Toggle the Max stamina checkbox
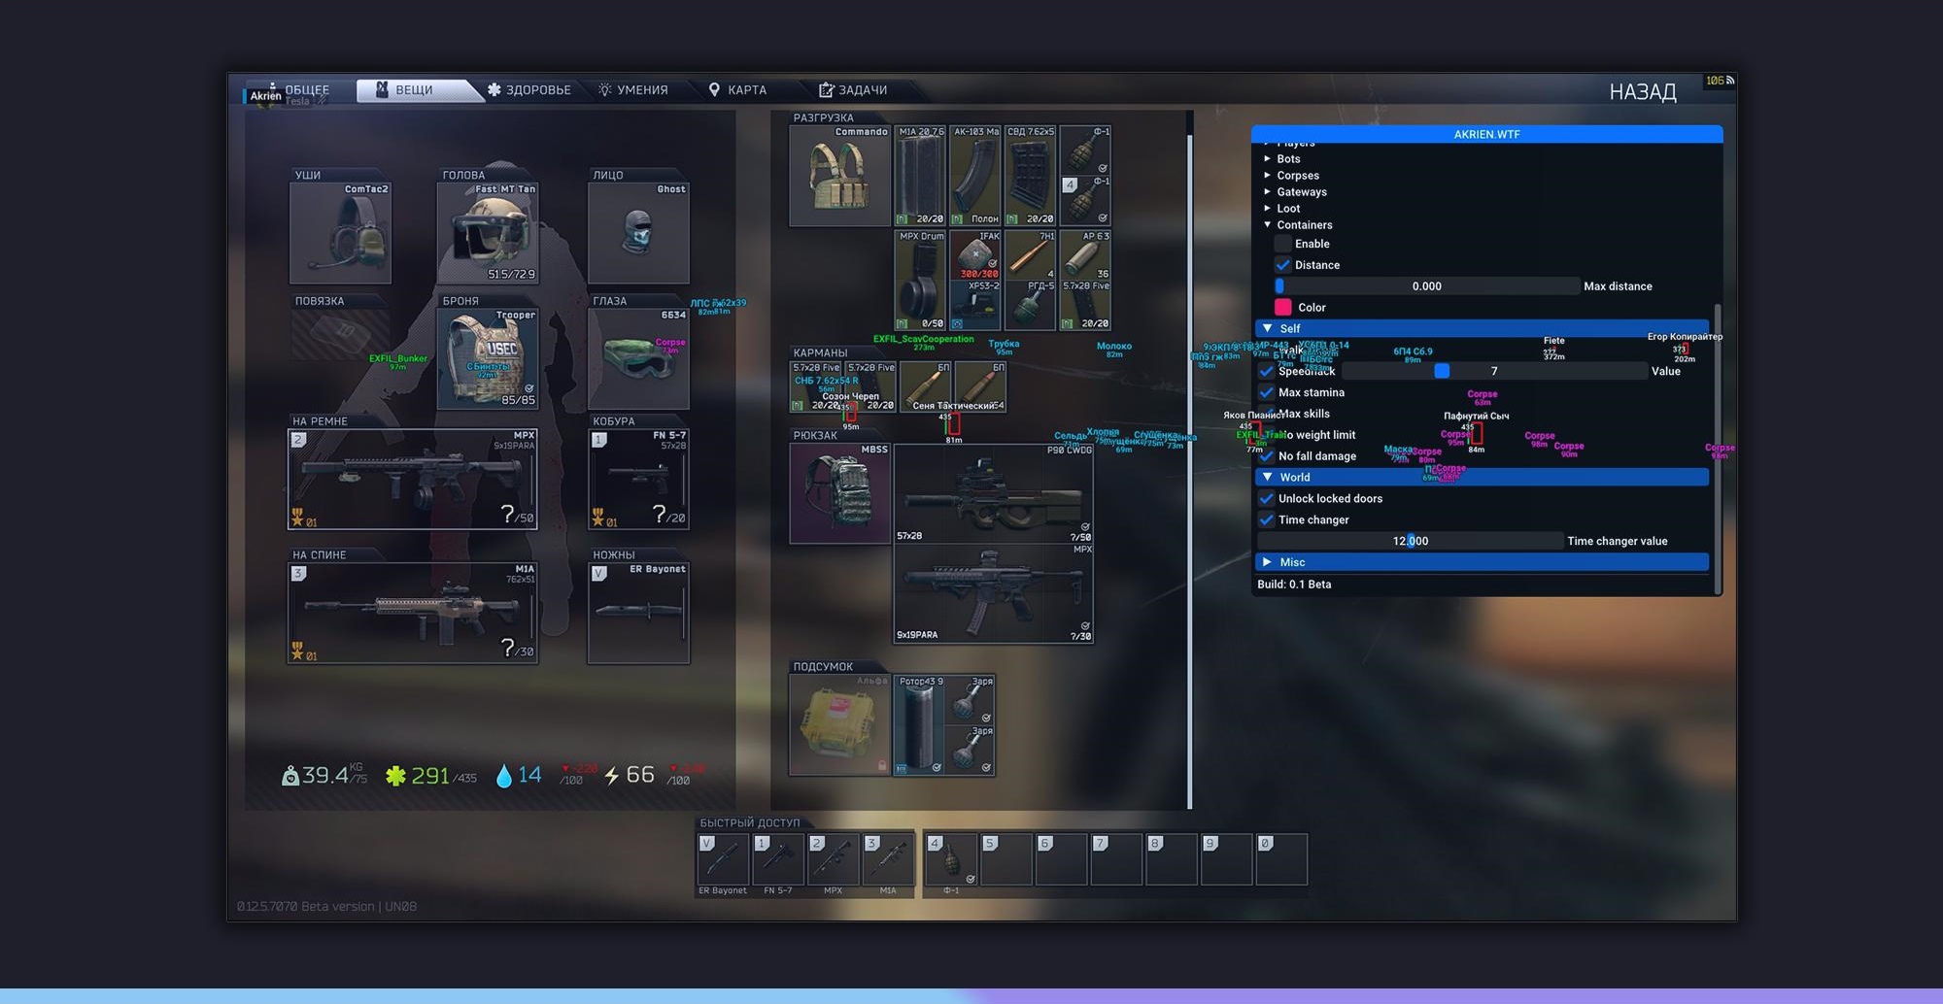1943x1004 pixels. [1266, 392]
